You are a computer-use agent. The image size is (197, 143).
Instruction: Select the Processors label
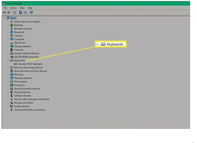(19, 85)
